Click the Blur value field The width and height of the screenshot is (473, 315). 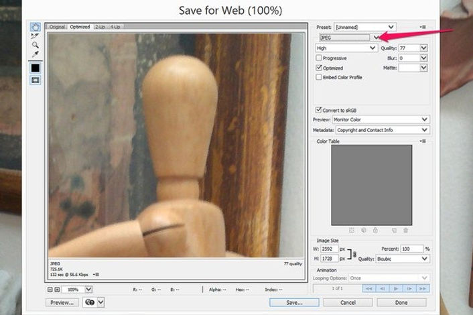point(409,58)
